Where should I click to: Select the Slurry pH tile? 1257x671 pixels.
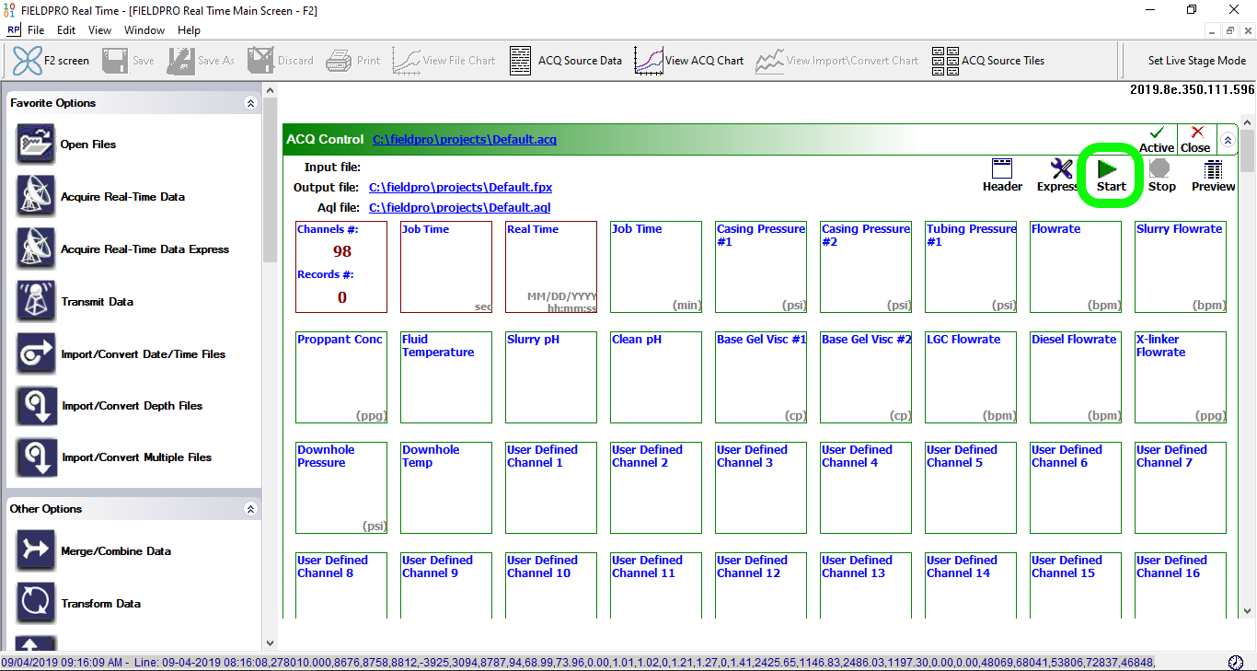[x=551, y=377]
